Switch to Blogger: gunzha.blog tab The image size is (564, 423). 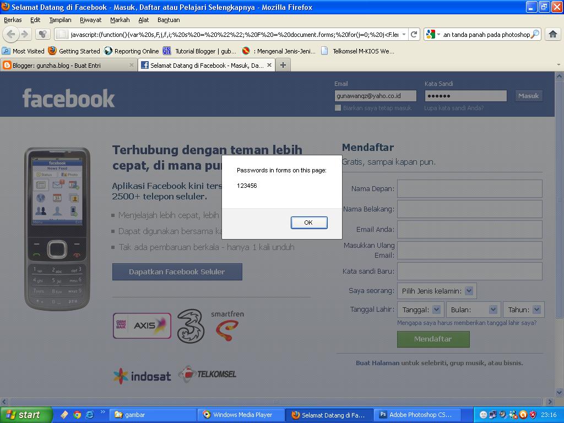tap(68, 65)
